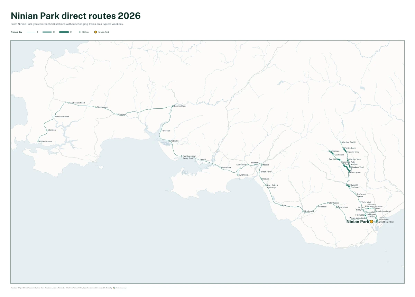The height and width of the screenshot is (297, 415).
Task: Select the Abercynon station label
Action: click(x=355, y=172)
